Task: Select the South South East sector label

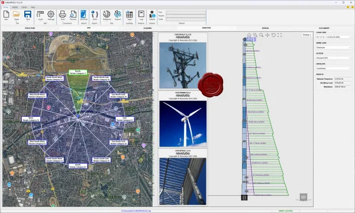Action: [x=101, y=160]
